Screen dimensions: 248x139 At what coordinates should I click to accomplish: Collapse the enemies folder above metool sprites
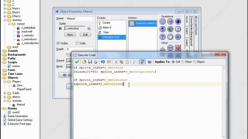[5, 20]
